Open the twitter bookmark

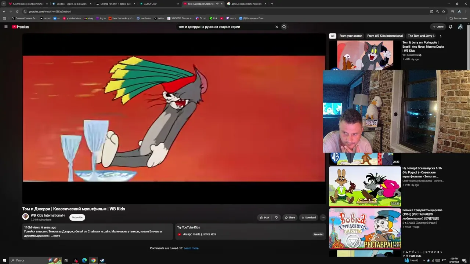tap(159, 18)
